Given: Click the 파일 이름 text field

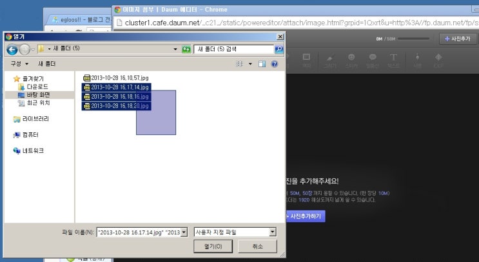Looking at the screenshot, I should (x=139, y=232).
